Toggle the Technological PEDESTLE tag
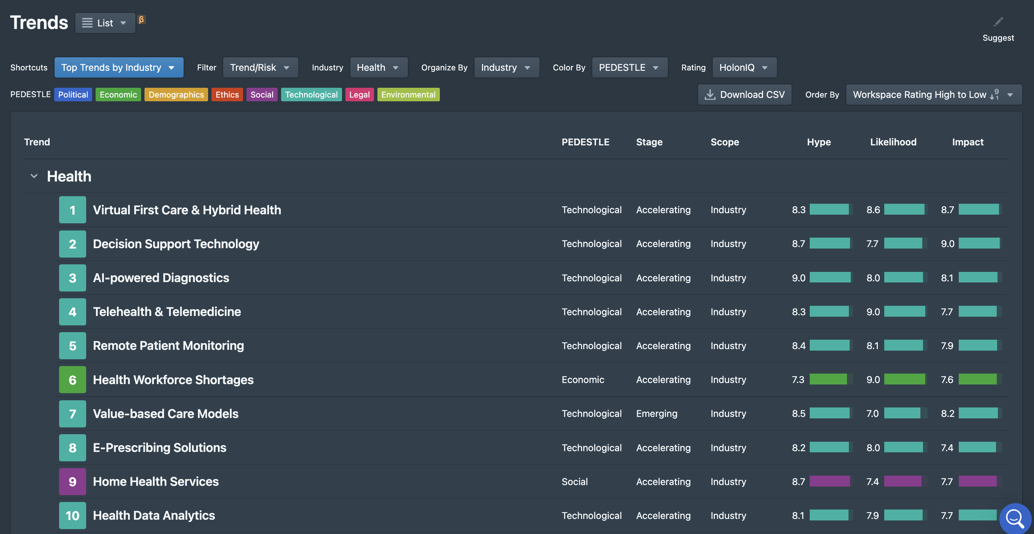The height and width of the screenshot is (534, 1034). pyautogui.click(x=311, y=95)
